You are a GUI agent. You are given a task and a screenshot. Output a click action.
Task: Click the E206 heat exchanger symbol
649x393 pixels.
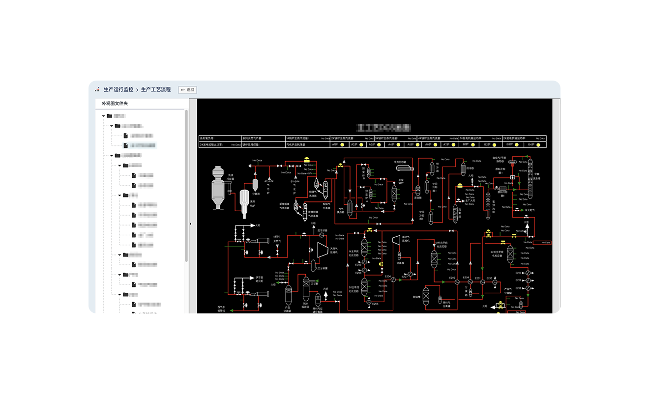394,280
